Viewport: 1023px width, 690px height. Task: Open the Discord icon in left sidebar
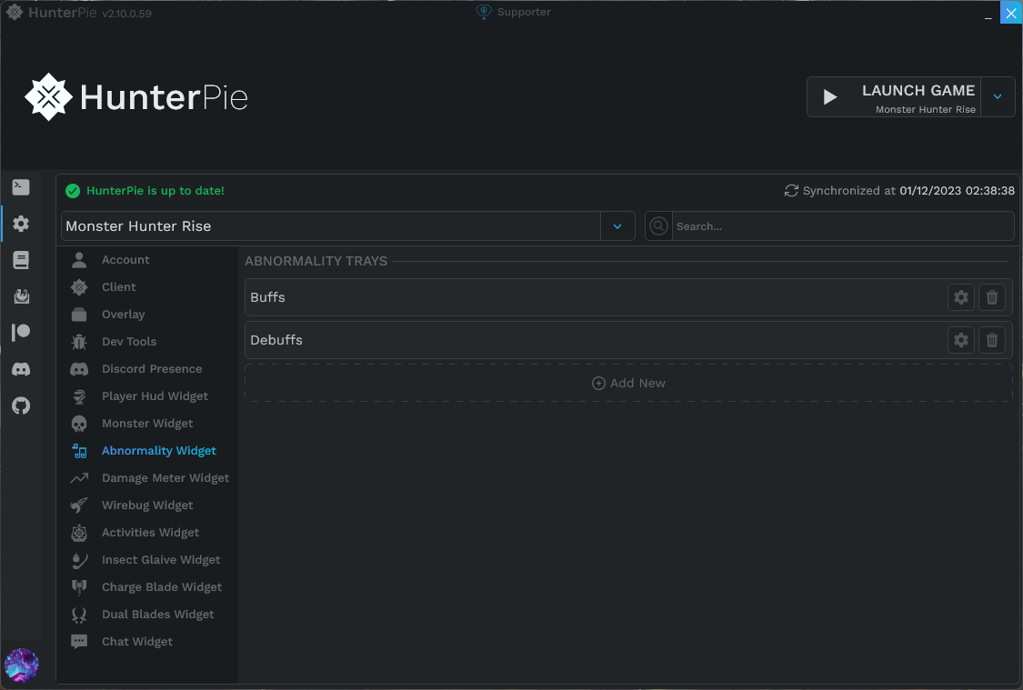(x=21, y=369)
